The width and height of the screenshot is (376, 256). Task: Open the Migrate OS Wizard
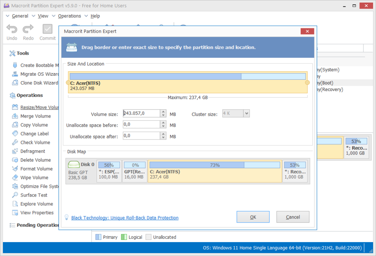[35, 74]
